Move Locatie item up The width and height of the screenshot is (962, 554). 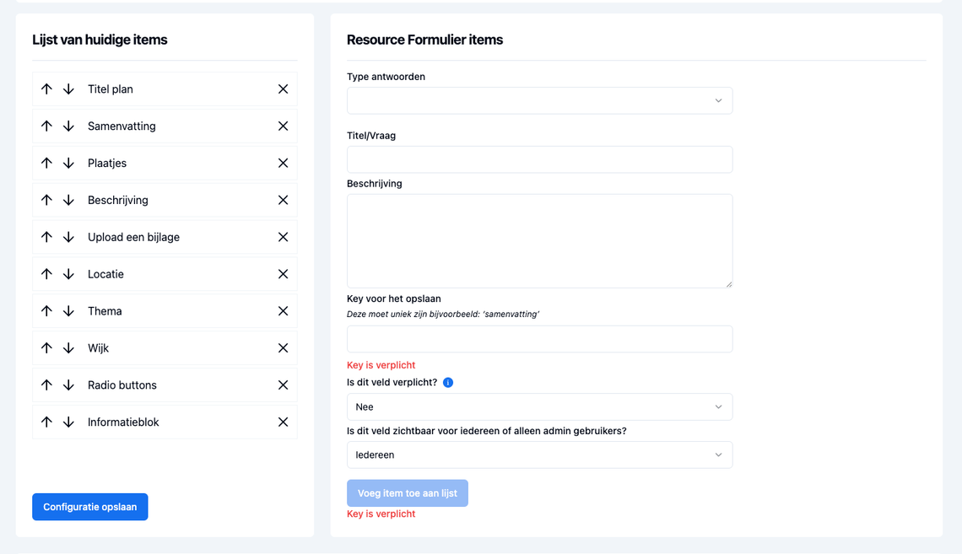point(46,274)
